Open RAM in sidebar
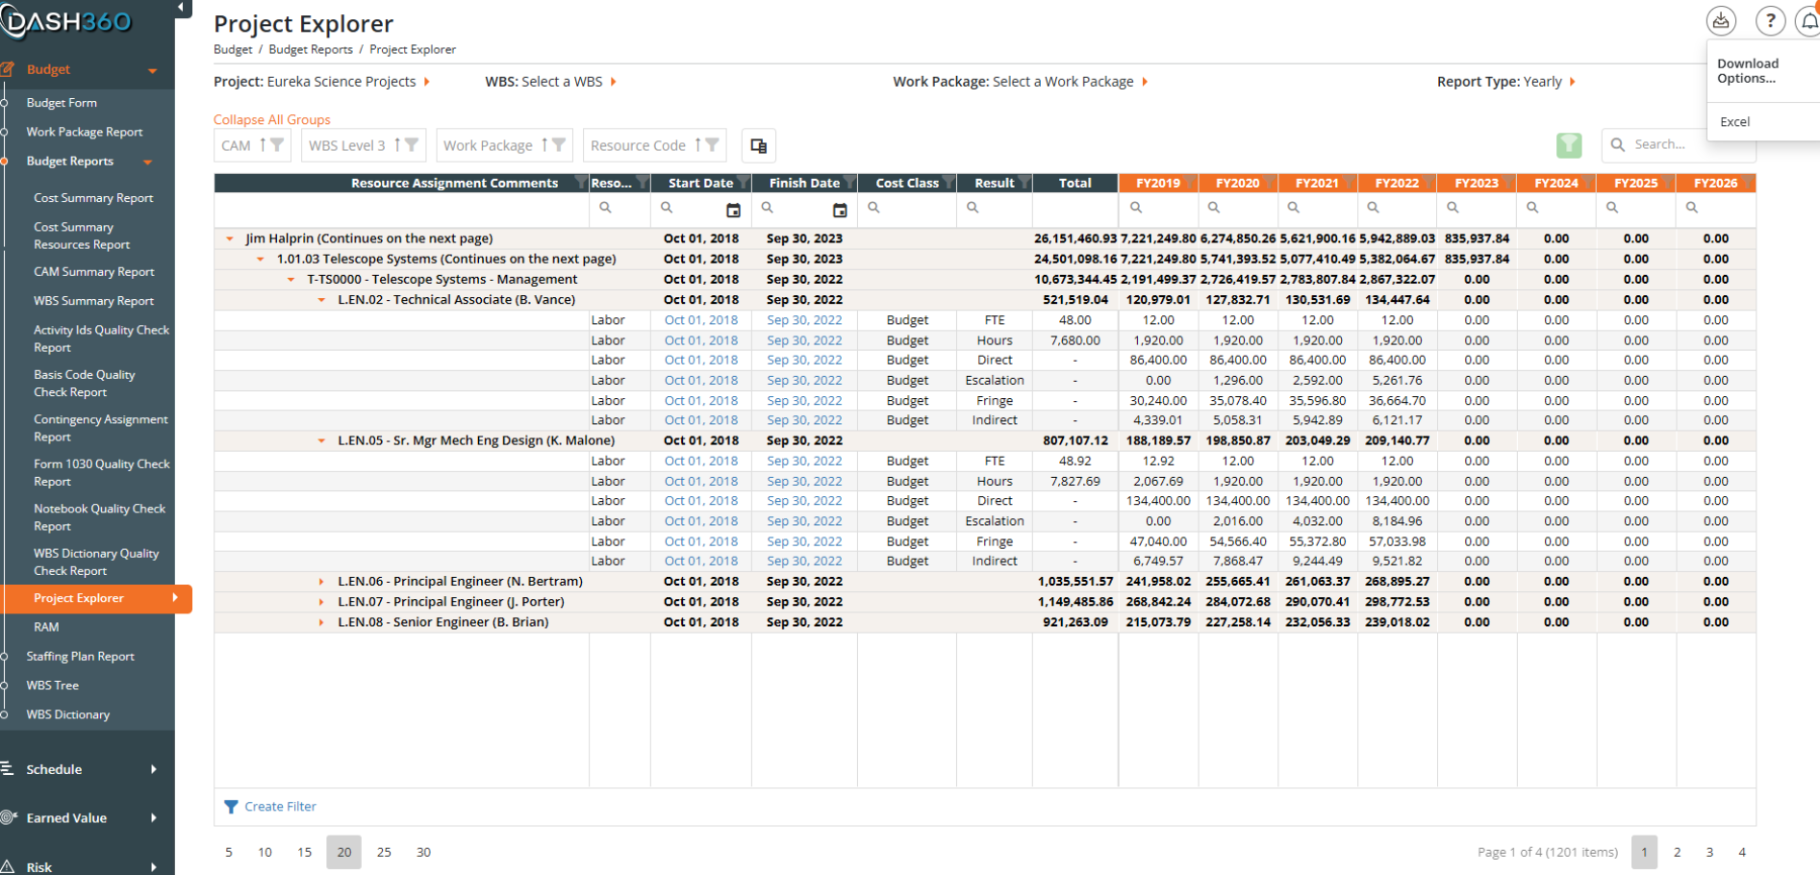The width and height of the screenshot is (1820, 875). (x=46, y=627)
